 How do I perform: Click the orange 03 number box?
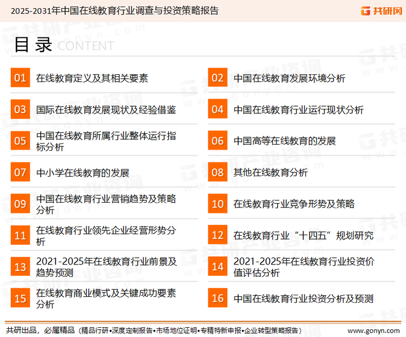20,109
